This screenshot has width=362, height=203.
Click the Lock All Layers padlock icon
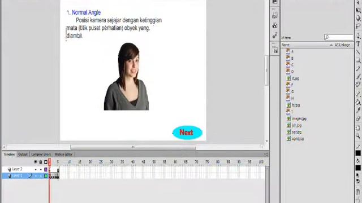(x=41, y=162)
